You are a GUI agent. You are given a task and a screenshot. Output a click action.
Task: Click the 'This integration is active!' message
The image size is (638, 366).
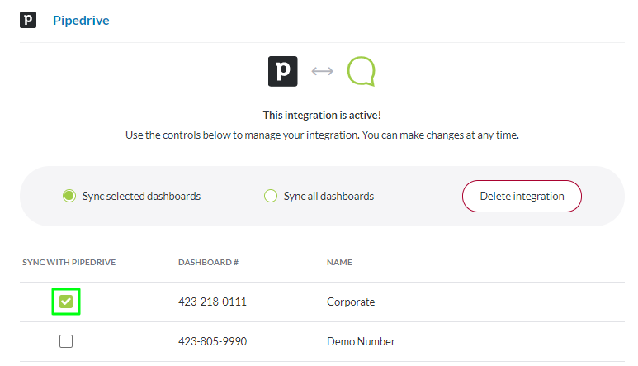point(322,116)
